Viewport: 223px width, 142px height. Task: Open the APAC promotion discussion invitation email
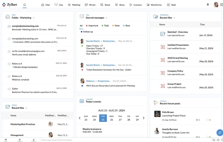(38, 40)
